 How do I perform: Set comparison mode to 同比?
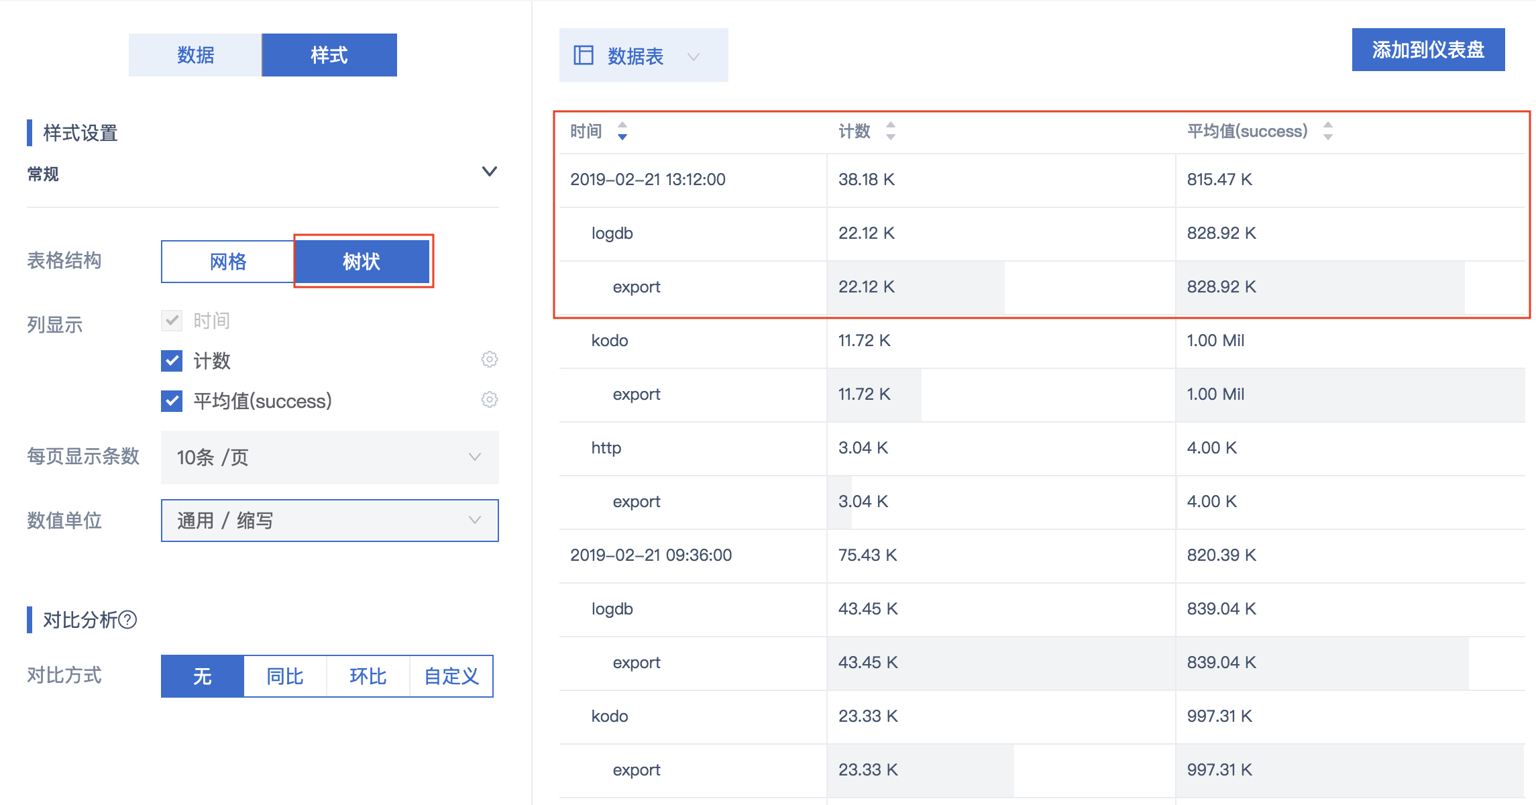(285, 676)
